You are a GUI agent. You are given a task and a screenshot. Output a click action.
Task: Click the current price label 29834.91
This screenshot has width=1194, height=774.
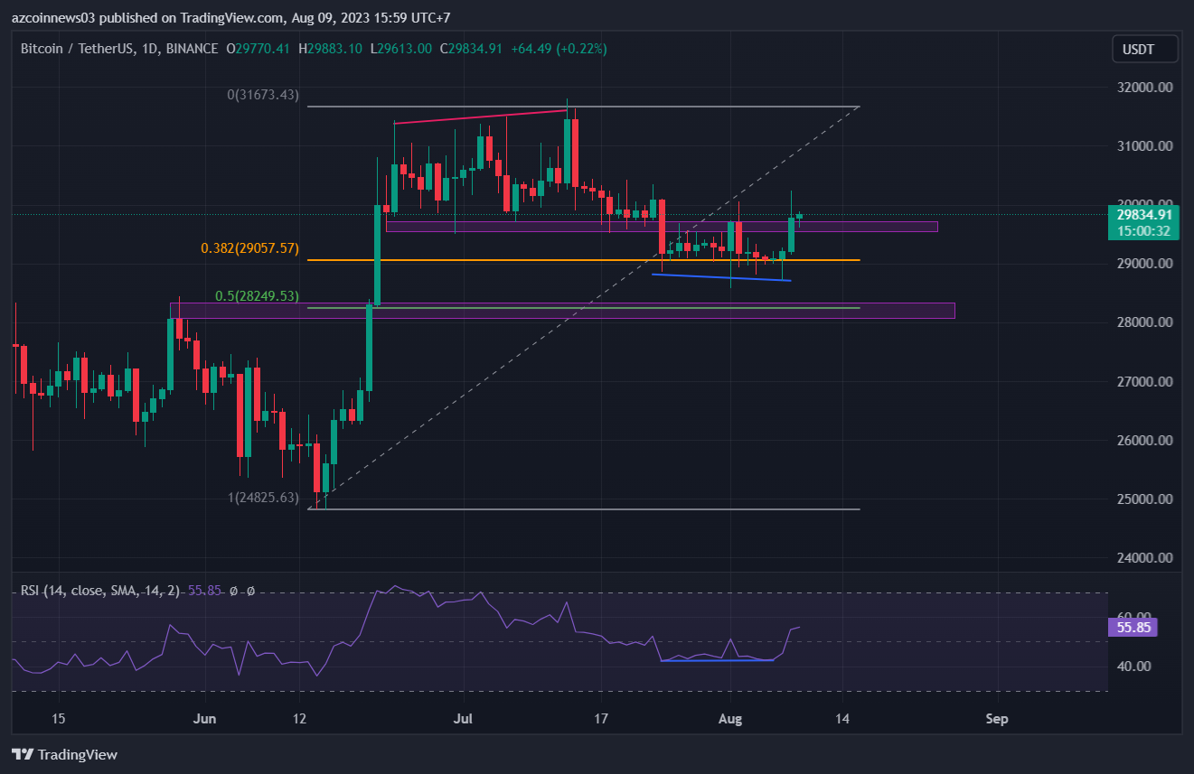[1144, 215]
